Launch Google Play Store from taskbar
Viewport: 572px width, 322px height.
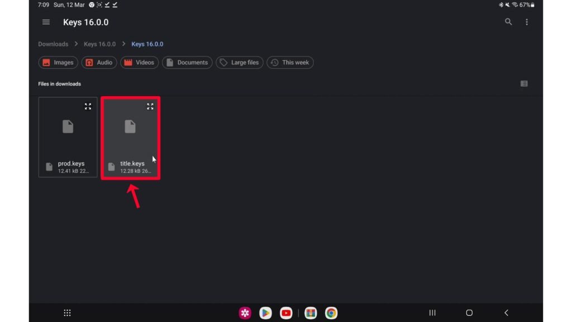[266, 313]
